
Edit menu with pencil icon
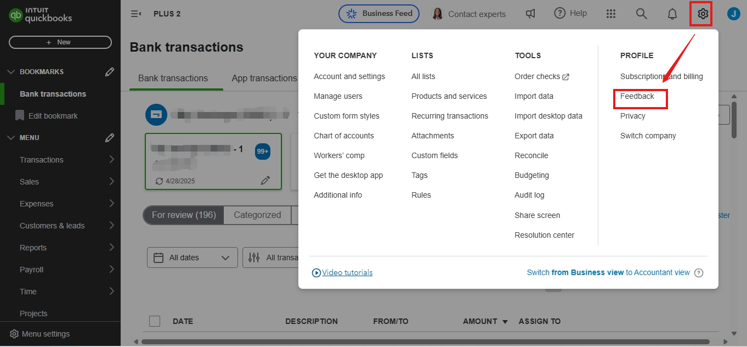coord(110,138)
